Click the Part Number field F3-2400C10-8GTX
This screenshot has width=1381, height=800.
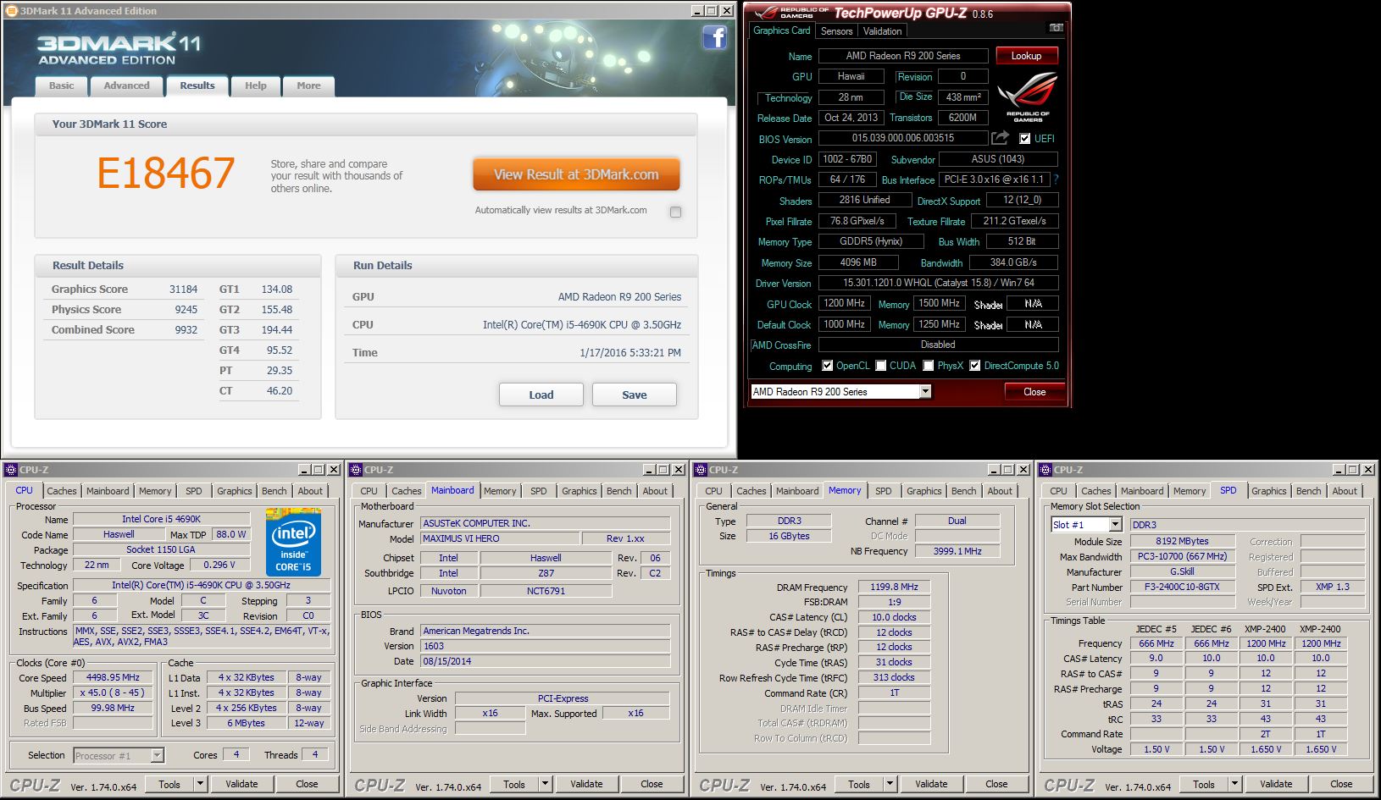click(1182, 587)
